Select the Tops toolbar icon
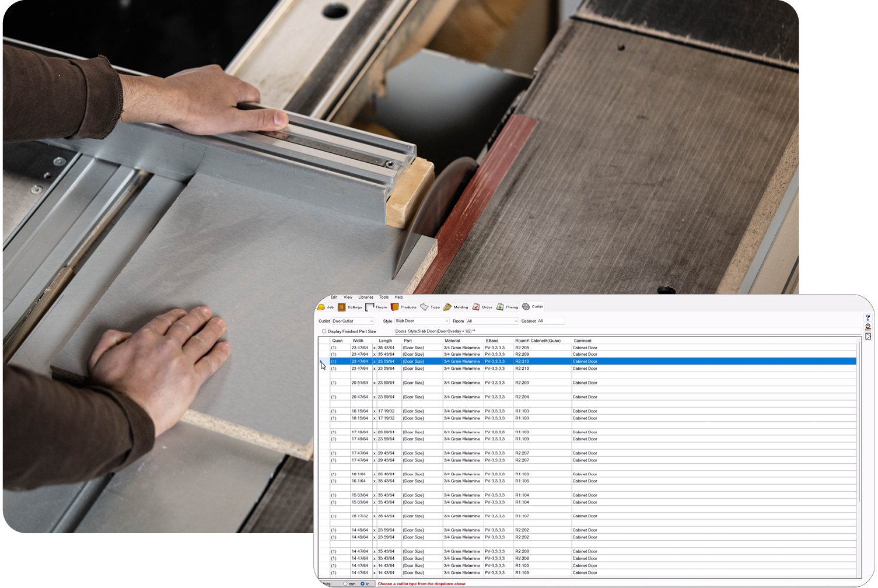Viewport: 878px width, 588px height. coord(430,307)
